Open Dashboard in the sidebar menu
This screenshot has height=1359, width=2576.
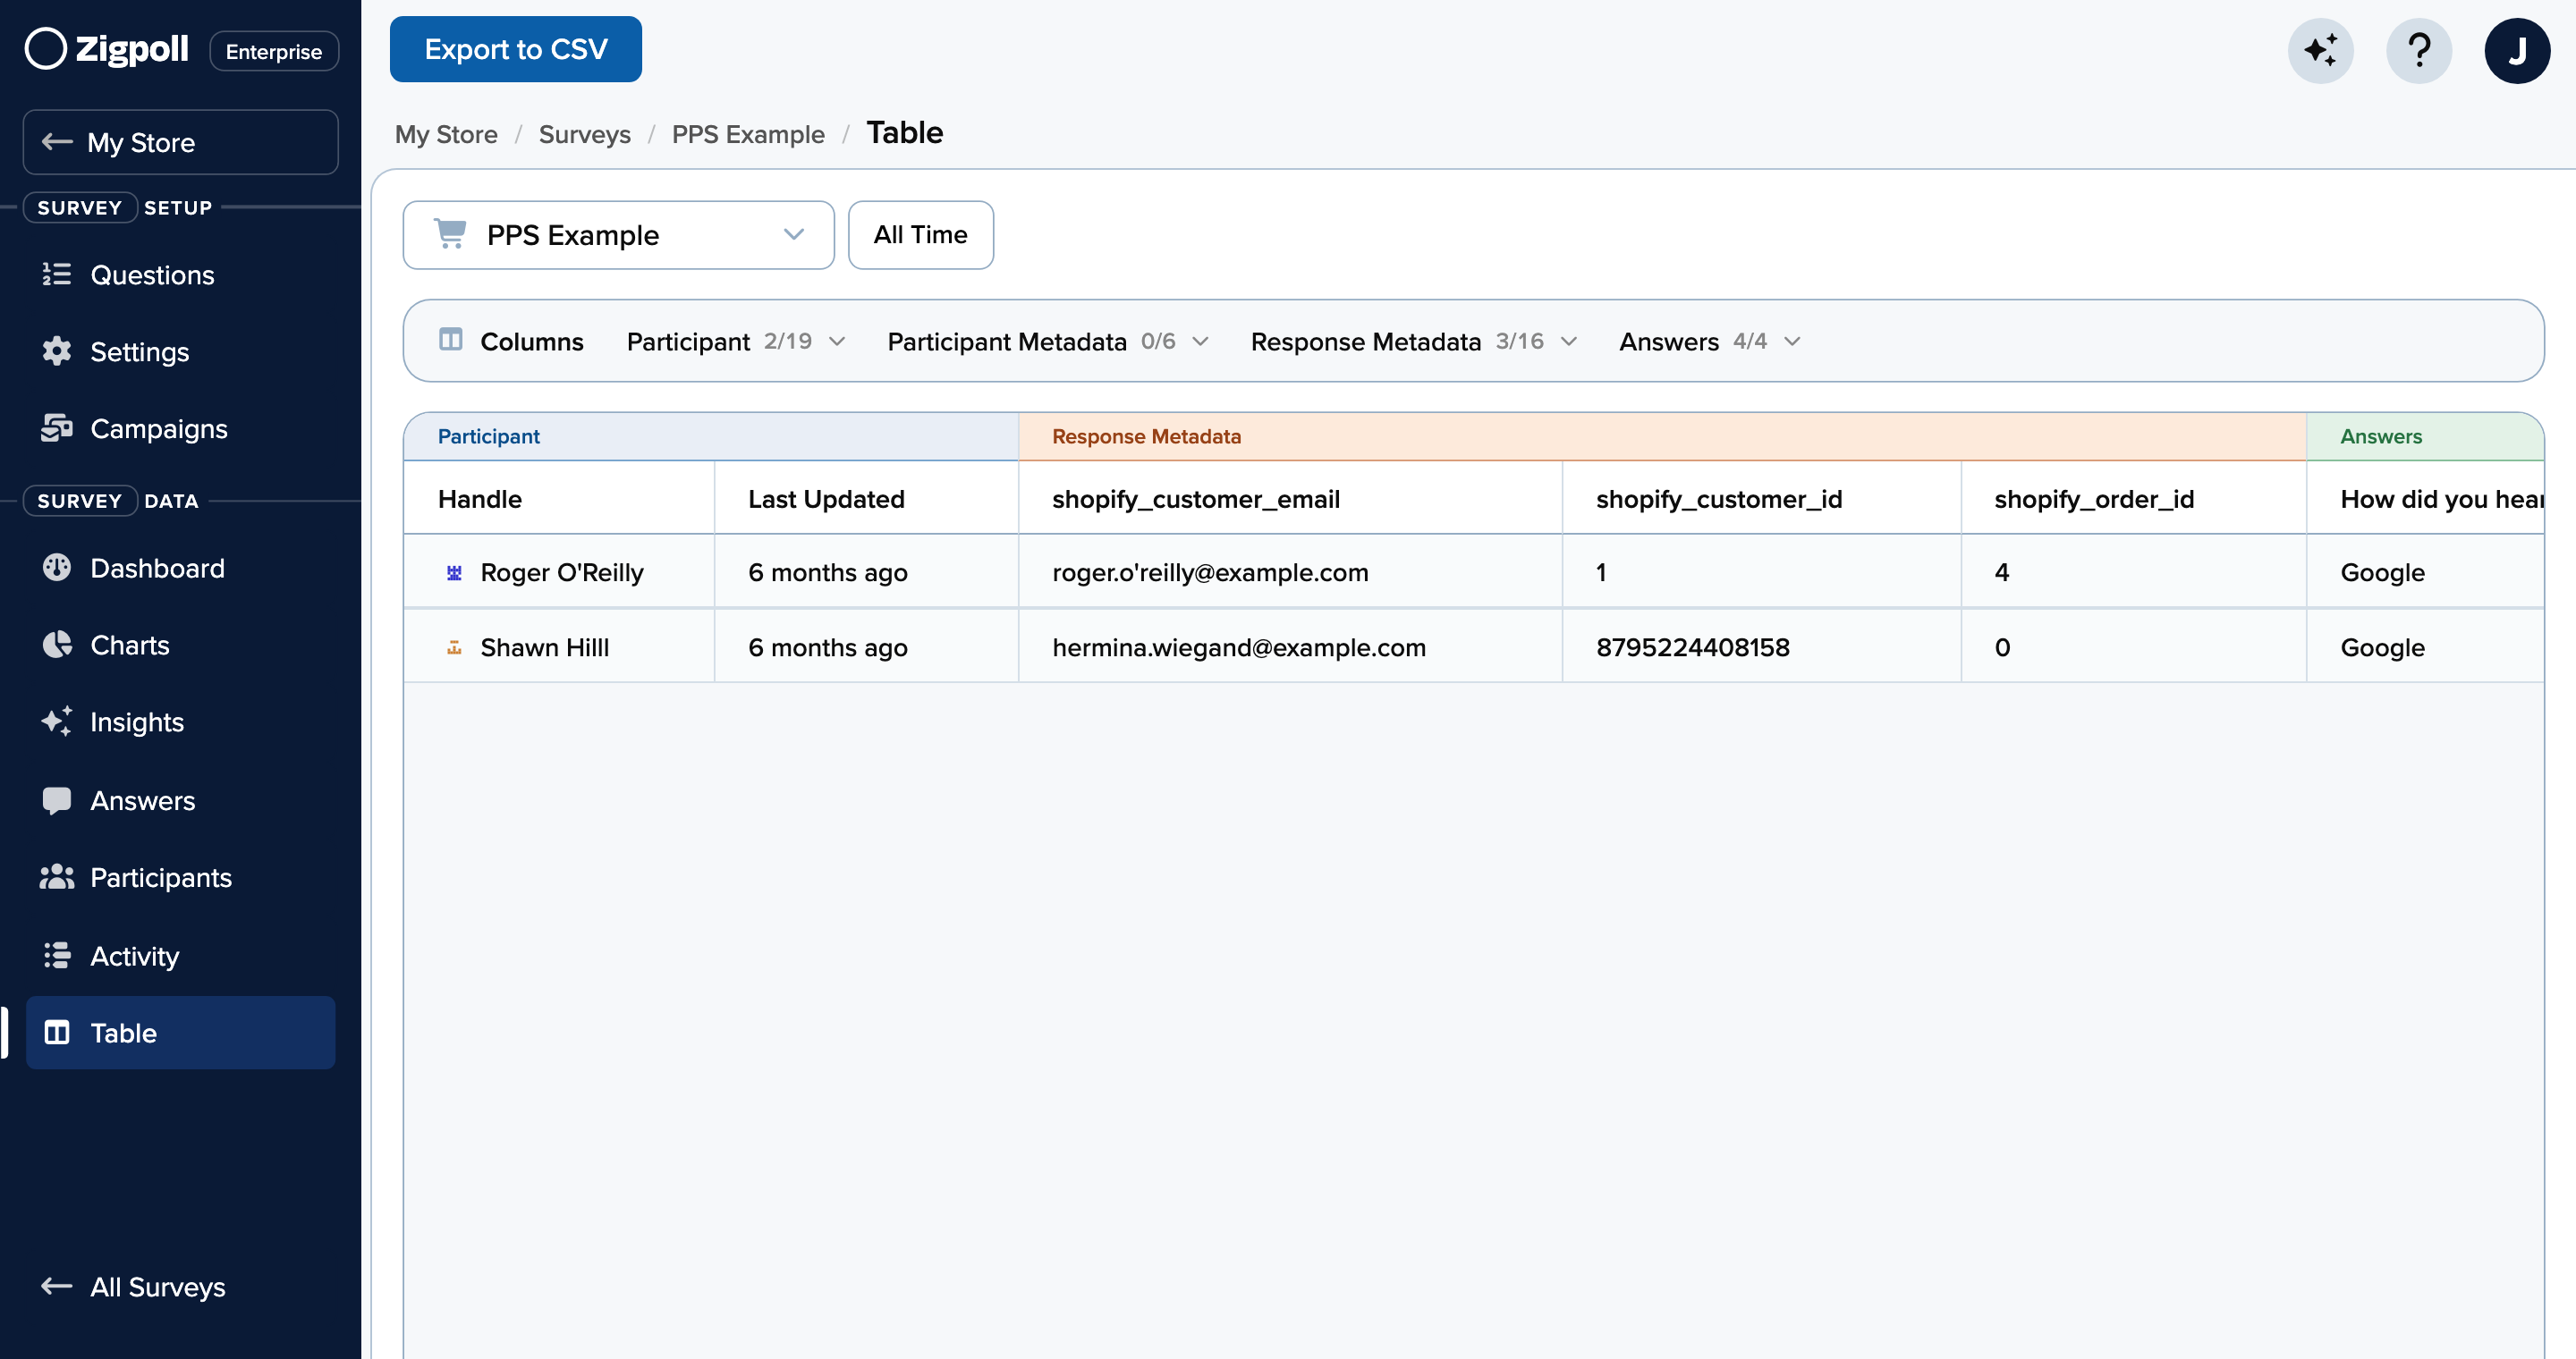pyautogui.click(x=180, y=568)
